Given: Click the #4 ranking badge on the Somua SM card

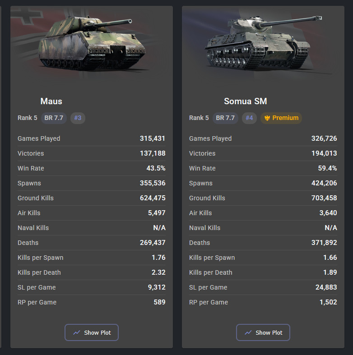Looking at the screenshot, I should 249,118.
